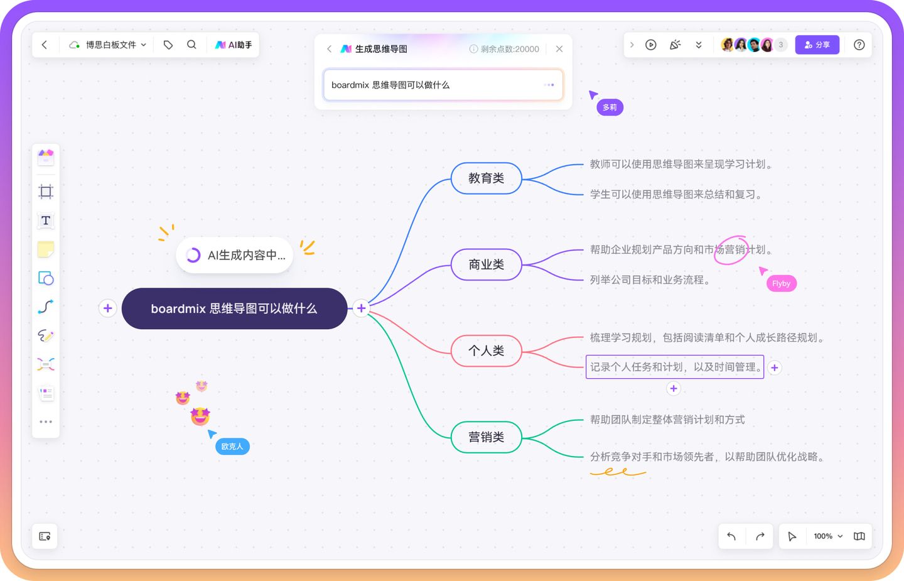Viewport: 904px width, 581px height.
Task: Open the card/document tool in sidebar
Action: 46,393
